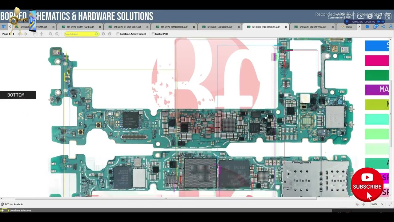Click the BOTTOM board side label
This screenshot has width=394, height=222.
[x=18, y=95]
